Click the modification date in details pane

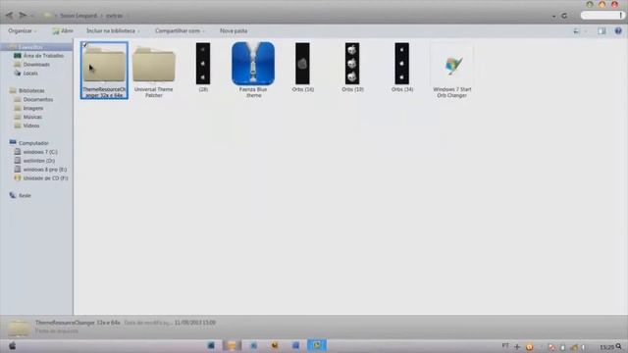[x=194, y=323]
